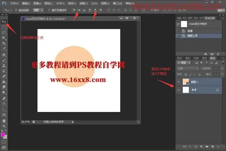
Task: Click the background color swatch
Action: pyautogui.click(x=5, y=137)
